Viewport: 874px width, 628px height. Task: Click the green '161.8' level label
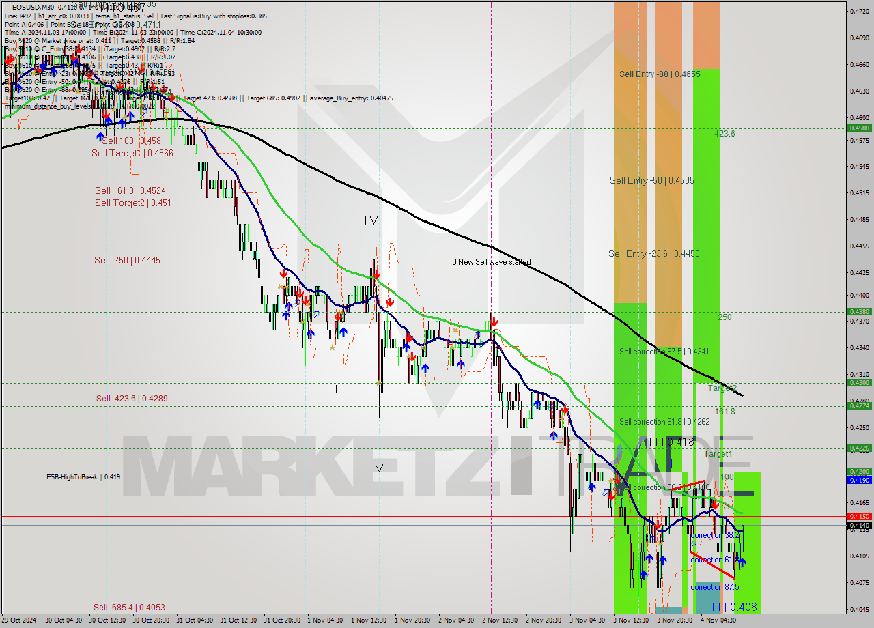(724, 412)
